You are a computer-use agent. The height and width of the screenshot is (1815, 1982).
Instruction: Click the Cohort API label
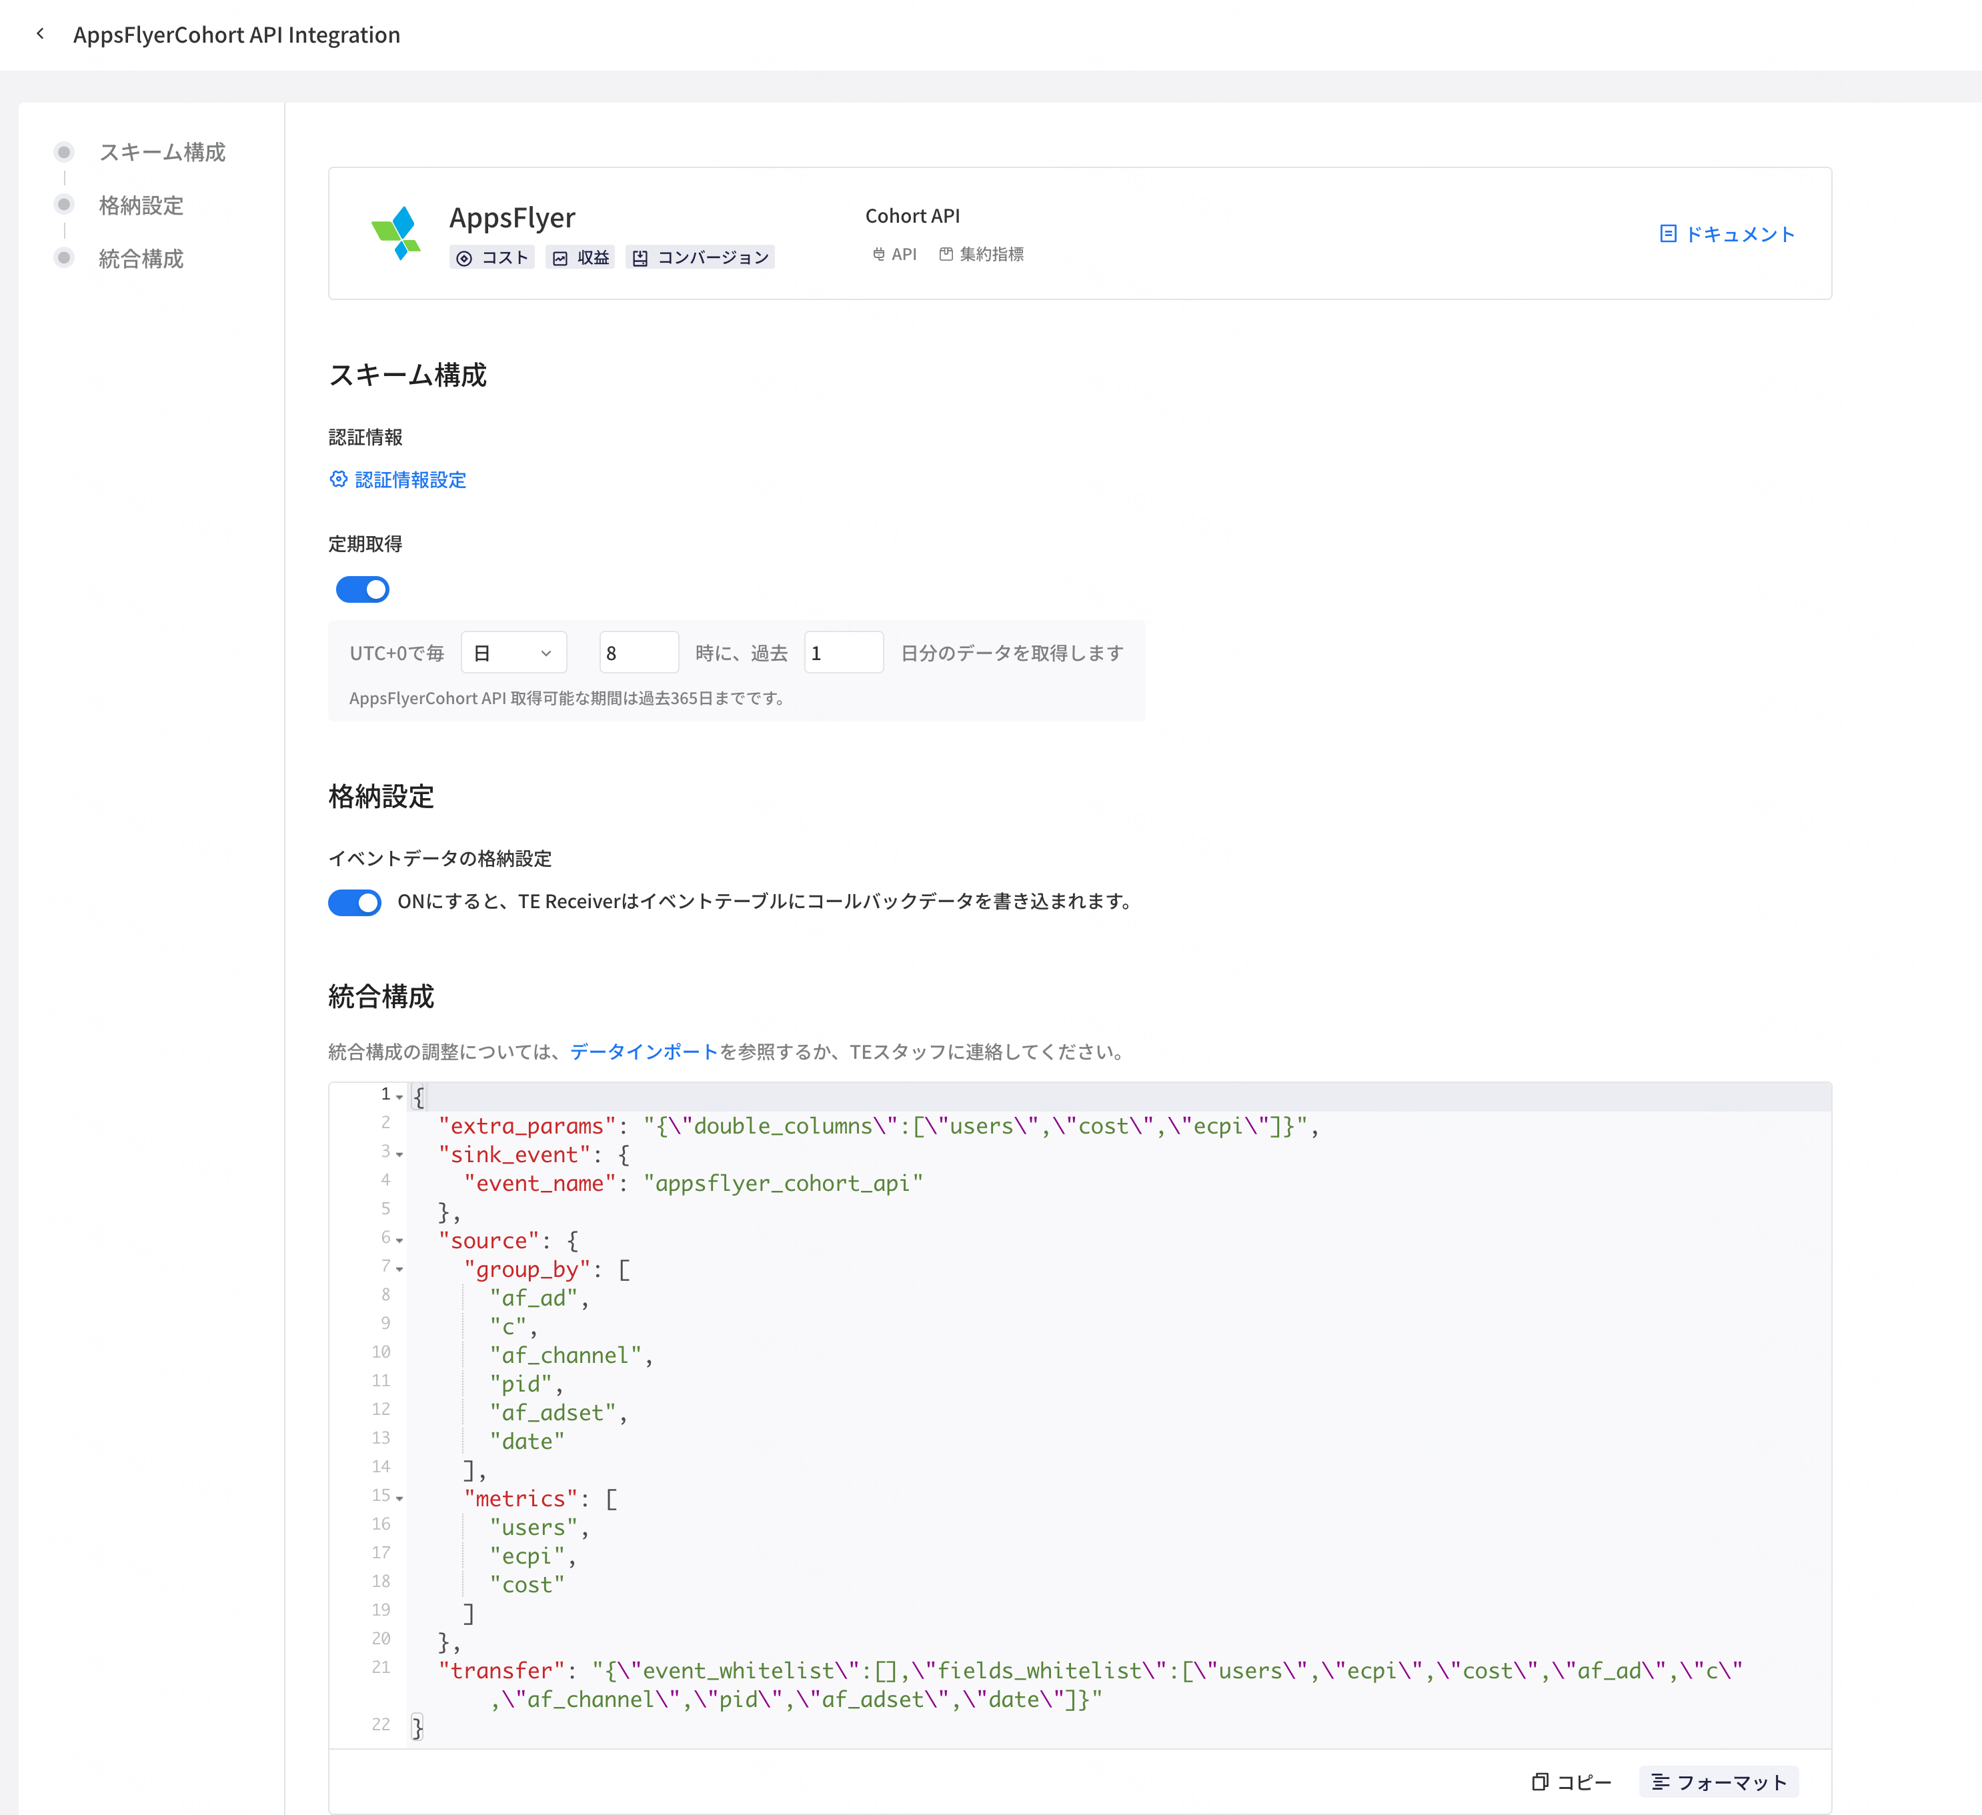(912, 215)
